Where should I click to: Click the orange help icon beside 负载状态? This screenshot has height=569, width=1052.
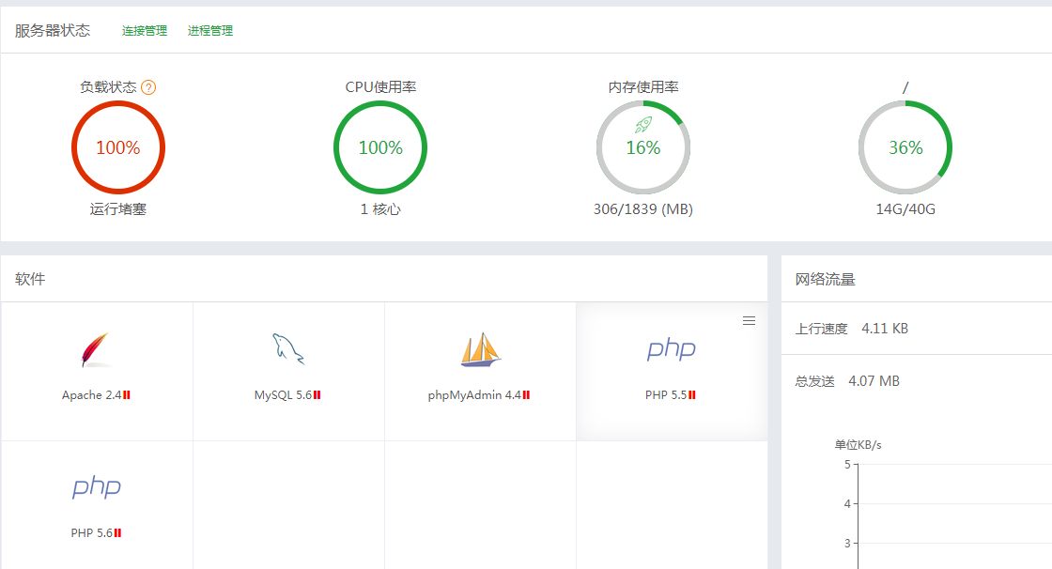pyautogui.click(x=149, y=87)
